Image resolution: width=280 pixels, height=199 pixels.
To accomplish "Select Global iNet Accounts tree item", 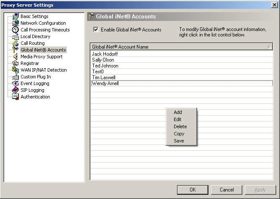I will [43, 50].
